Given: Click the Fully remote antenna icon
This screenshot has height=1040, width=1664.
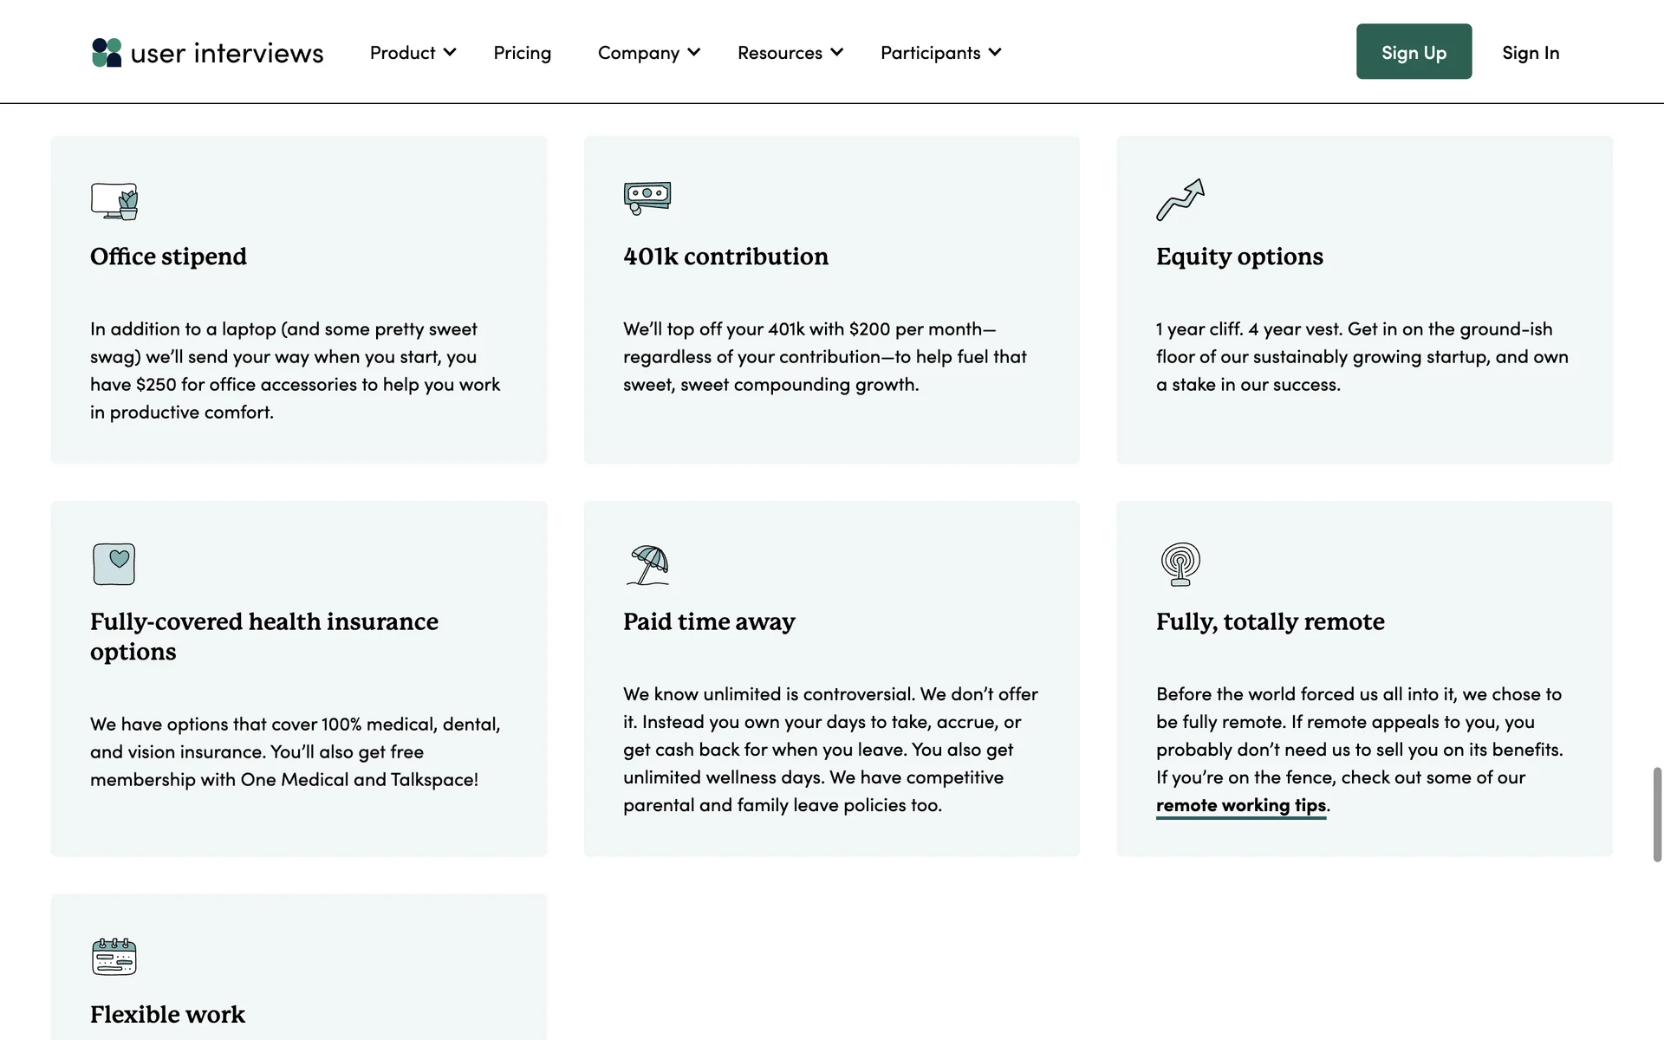Looking at the screenshot, I should pyautogui.click(x=1180, y=564).
